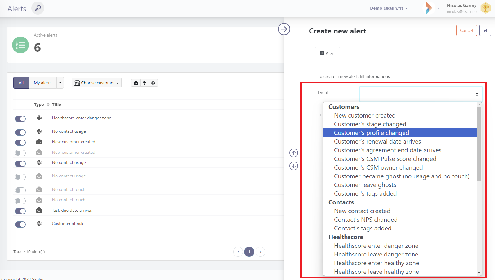Viewport: 495px width, 280px height.
Task: Open the My alerts caret dropdown
Action: (x=60, y=83)
